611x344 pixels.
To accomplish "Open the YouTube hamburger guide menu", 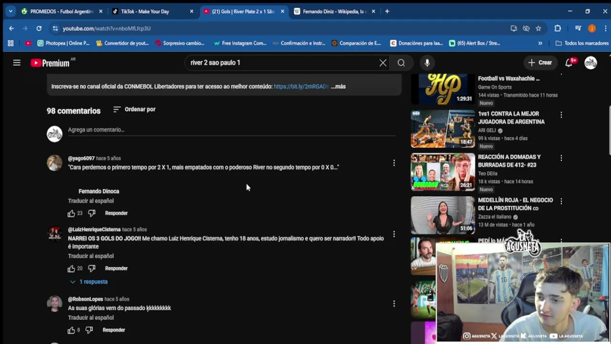I will tap(17, 63).
